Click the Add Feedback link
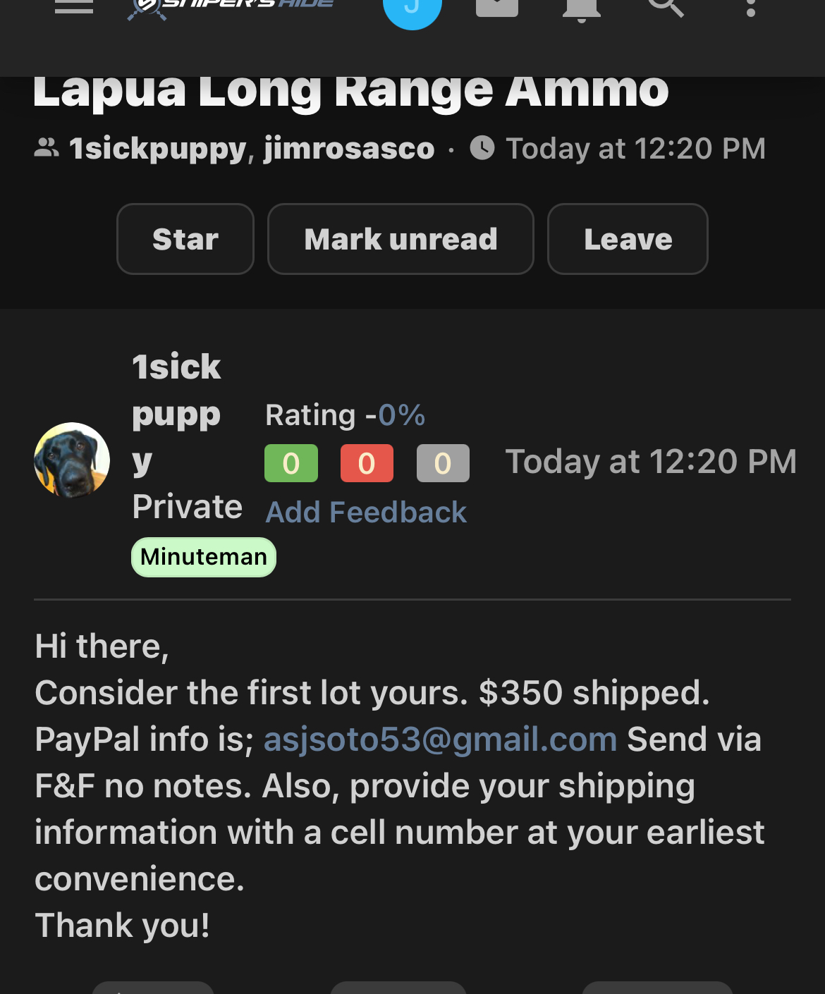Viewport: 825px width, 994px height. [366, 513]
